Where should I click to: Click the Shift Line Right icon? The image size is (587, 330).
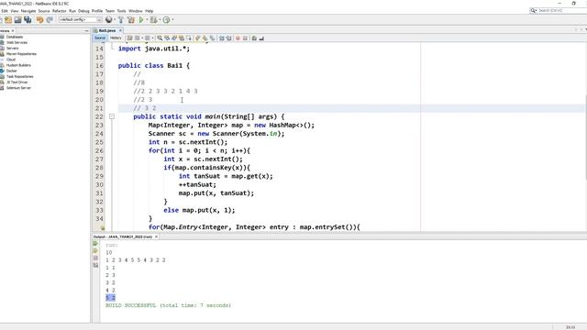228,38
